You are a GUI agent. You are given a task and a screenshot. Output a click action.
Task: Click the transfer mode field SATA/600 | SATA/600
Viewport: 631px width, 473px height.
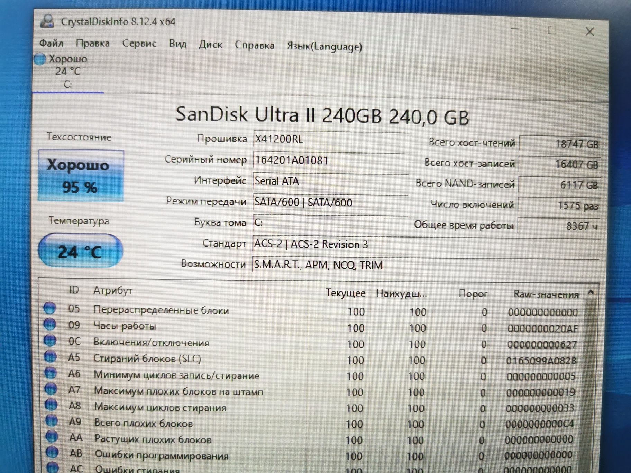[330, 202]
